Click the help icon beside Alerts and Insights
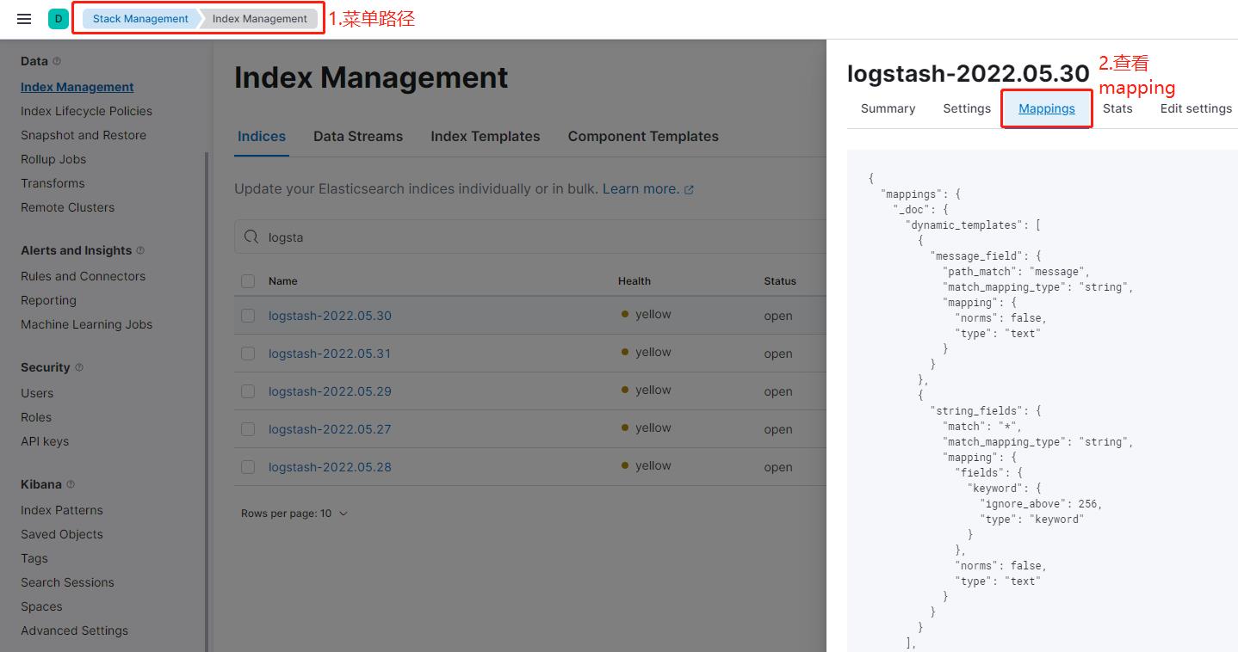Viewport: 1238px width, 652px height. [140, 250]
